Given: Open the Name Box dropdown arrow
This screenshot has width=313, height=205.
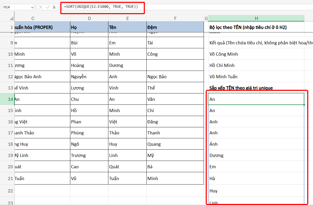Looking at the screenshot, I should (x=32, y=7).
